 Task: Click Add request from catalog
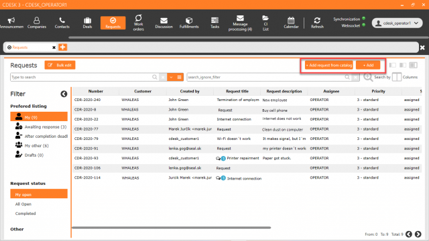point(329,66)
